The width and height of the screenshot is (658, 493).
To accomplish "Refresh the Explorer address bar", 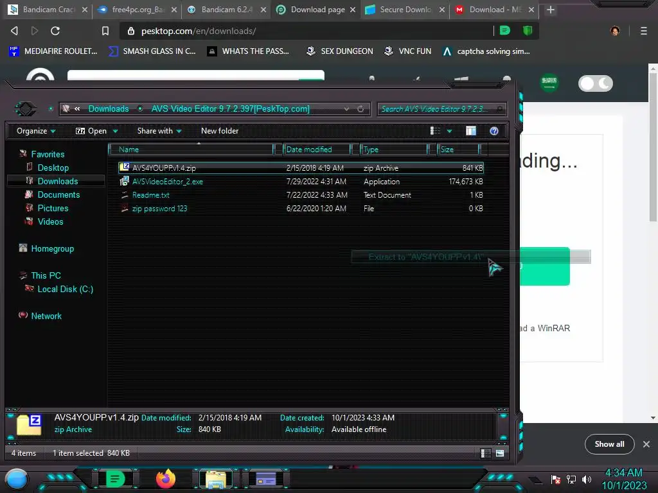I will [360, 109].
